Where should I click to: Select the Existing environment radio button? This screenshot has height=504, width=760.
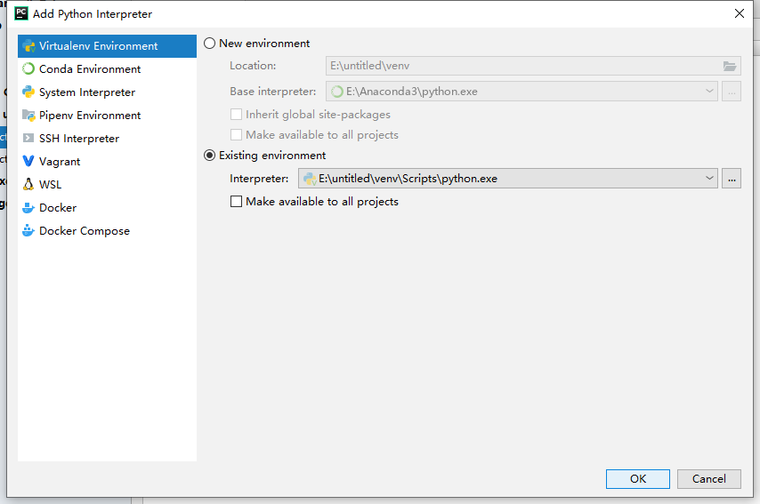[x=209, y=156]
